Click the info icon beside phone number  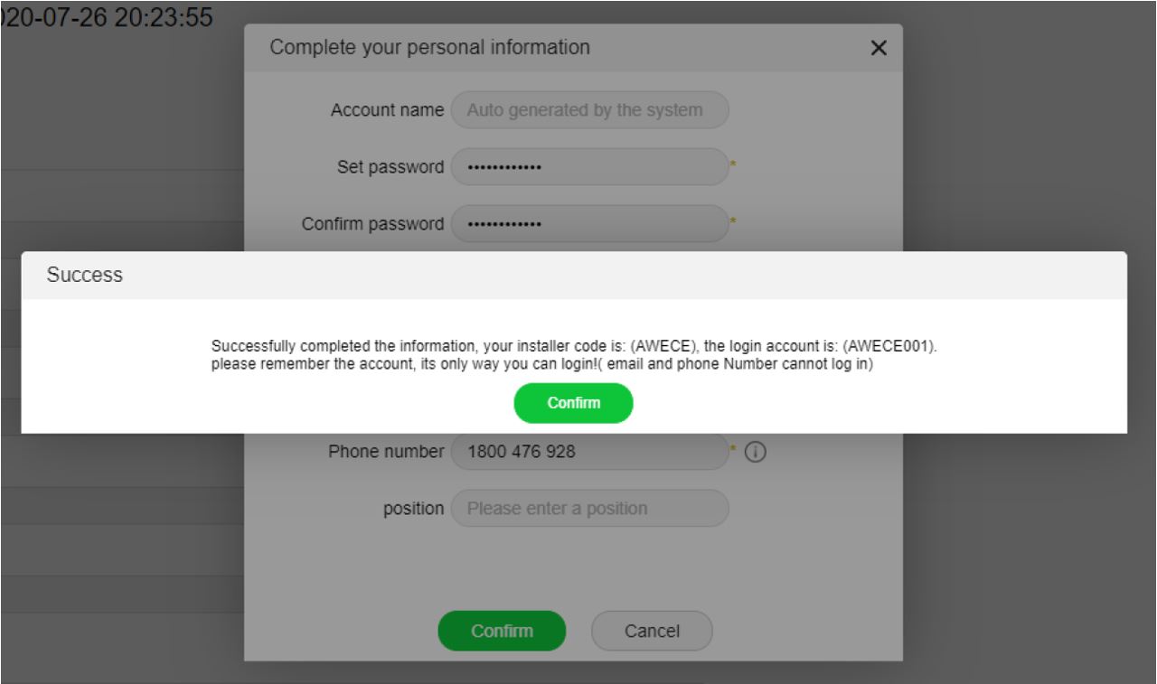pos(754,452)
